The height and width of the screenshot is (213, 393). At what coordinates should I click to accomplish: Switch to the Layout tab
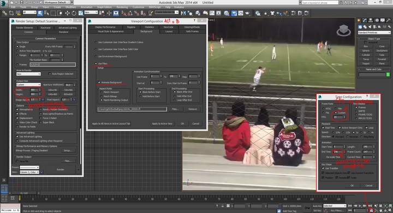(169, 31)
